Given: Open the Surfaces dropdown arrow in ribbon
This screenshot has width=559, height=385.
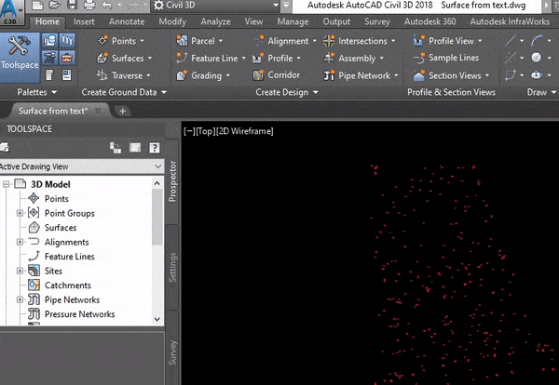Looking at the screenshot, I should (150, 58).
